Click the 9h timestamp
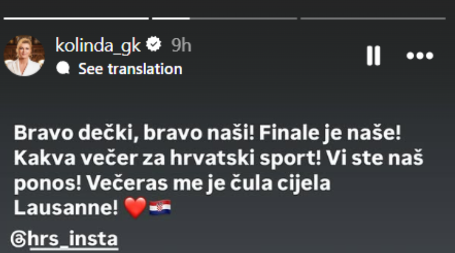 (182, 45)
